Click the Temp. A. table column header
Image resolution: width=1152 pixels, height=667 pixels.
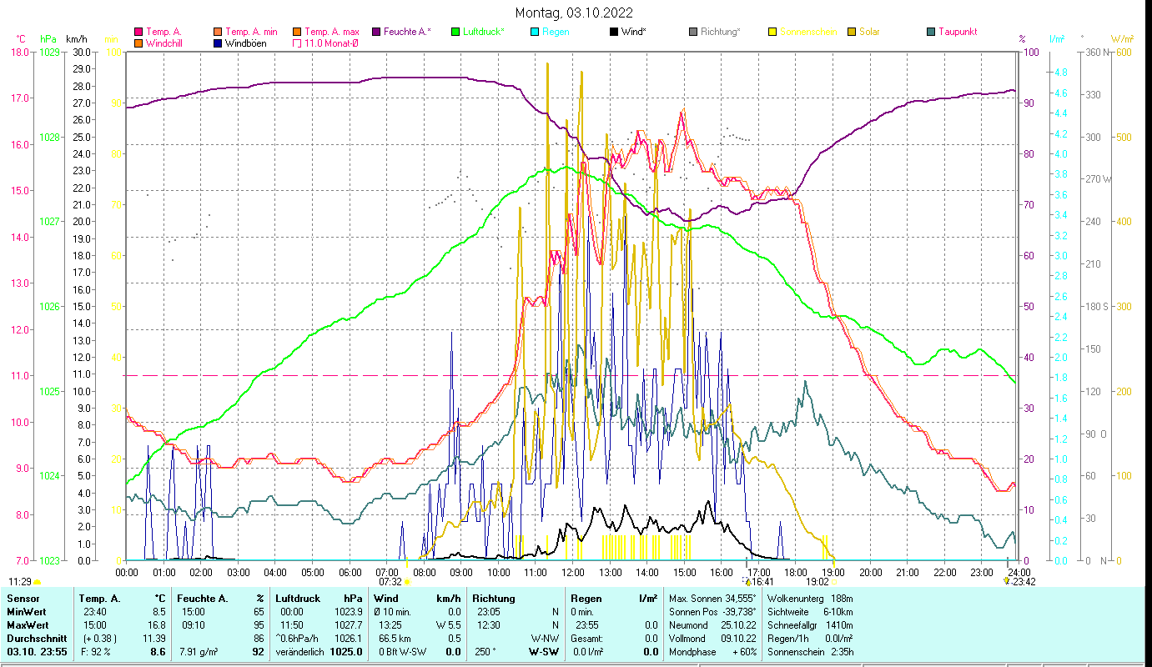(x=99, y=599)
